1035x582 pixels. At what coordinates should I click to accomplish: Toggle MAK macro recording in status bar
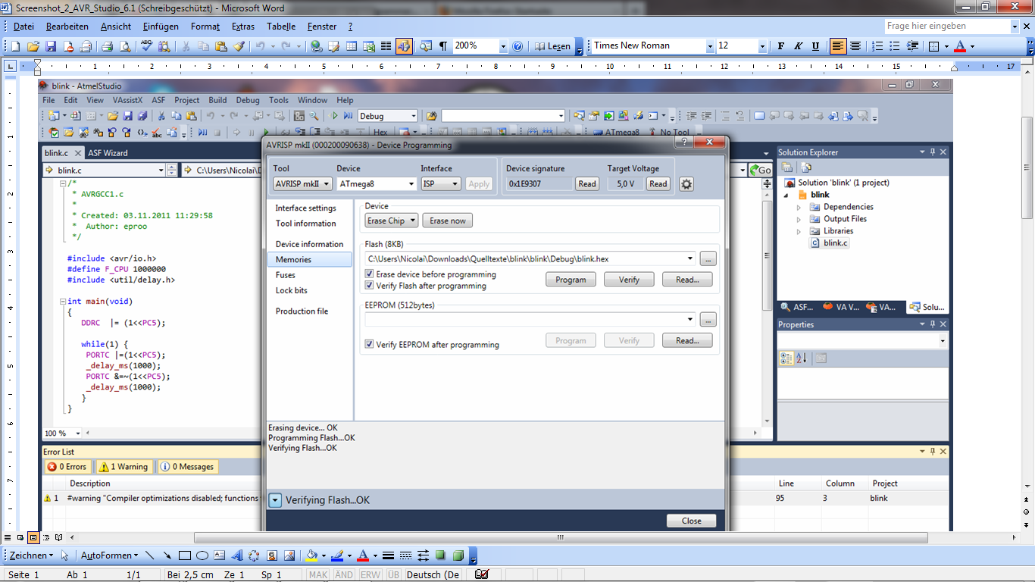tap(318, 574)
